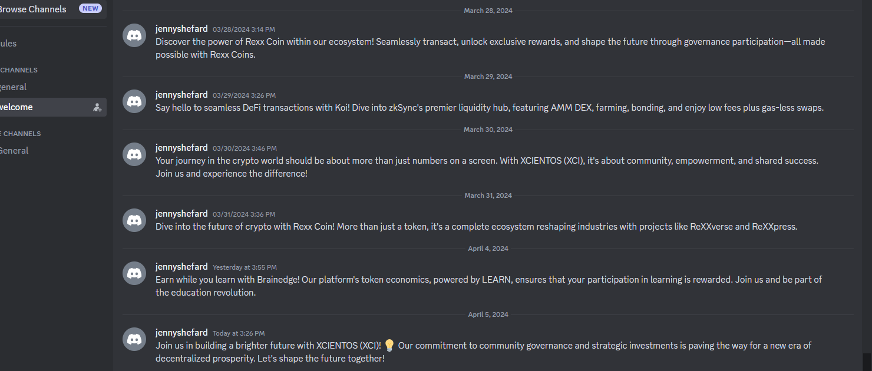Click jennyshefard's avatar on the March 28 message
This screenshot has width=872, height=371.
coord(134,35)
